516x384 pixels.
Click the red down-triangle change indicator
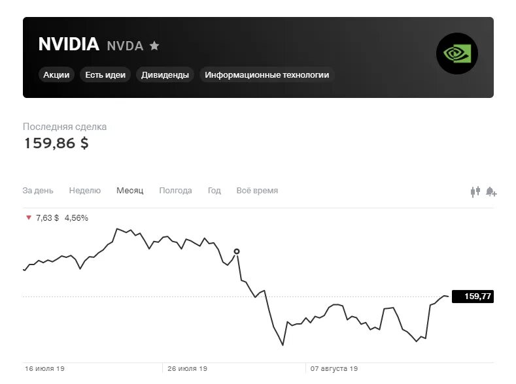click(29, 217)
